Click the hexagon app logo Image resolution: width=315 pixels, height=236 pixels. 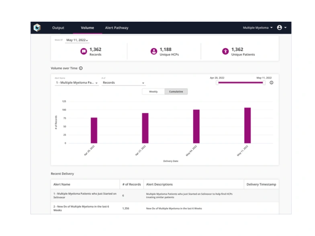(x=37, y=27)
